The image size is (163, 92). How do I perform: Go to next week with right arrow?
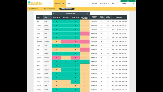click(x=88, y=14)
